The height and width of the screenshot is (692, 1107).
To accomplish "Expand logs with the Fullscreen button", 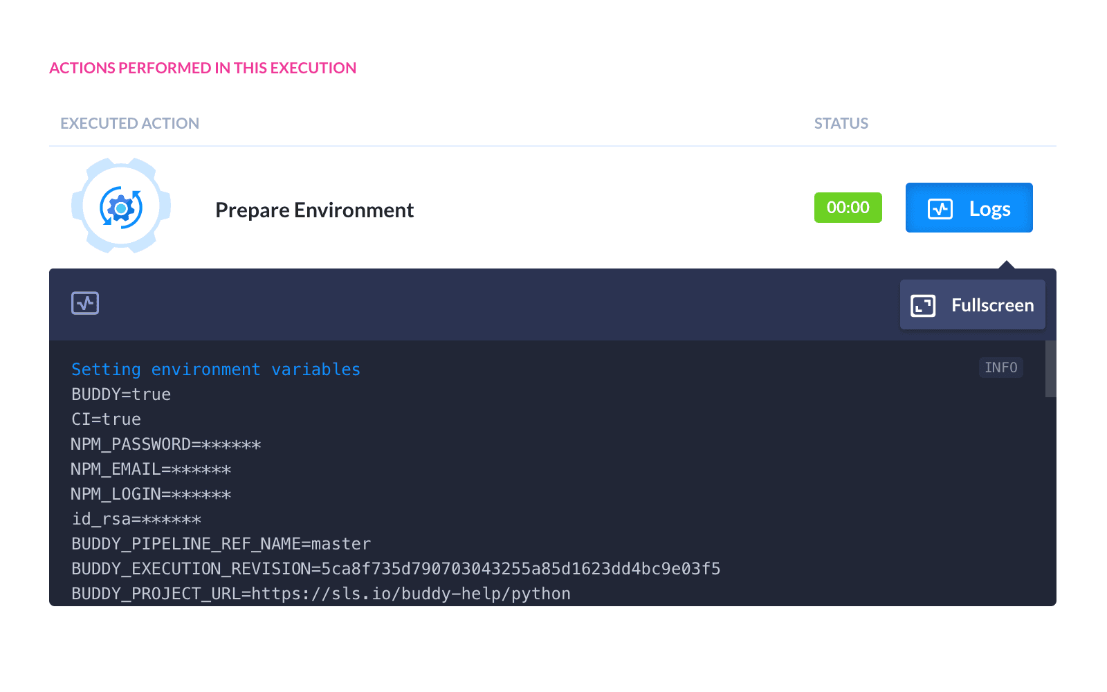I will coord(972,305).
